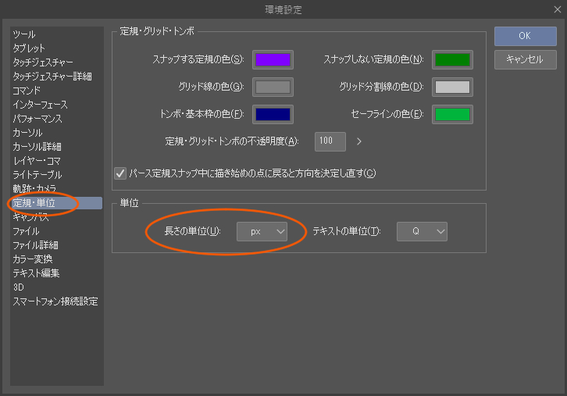The height and width of the screenshot is (396, 567).
Task: Open the キャンバス settings category
Action: 31,217
